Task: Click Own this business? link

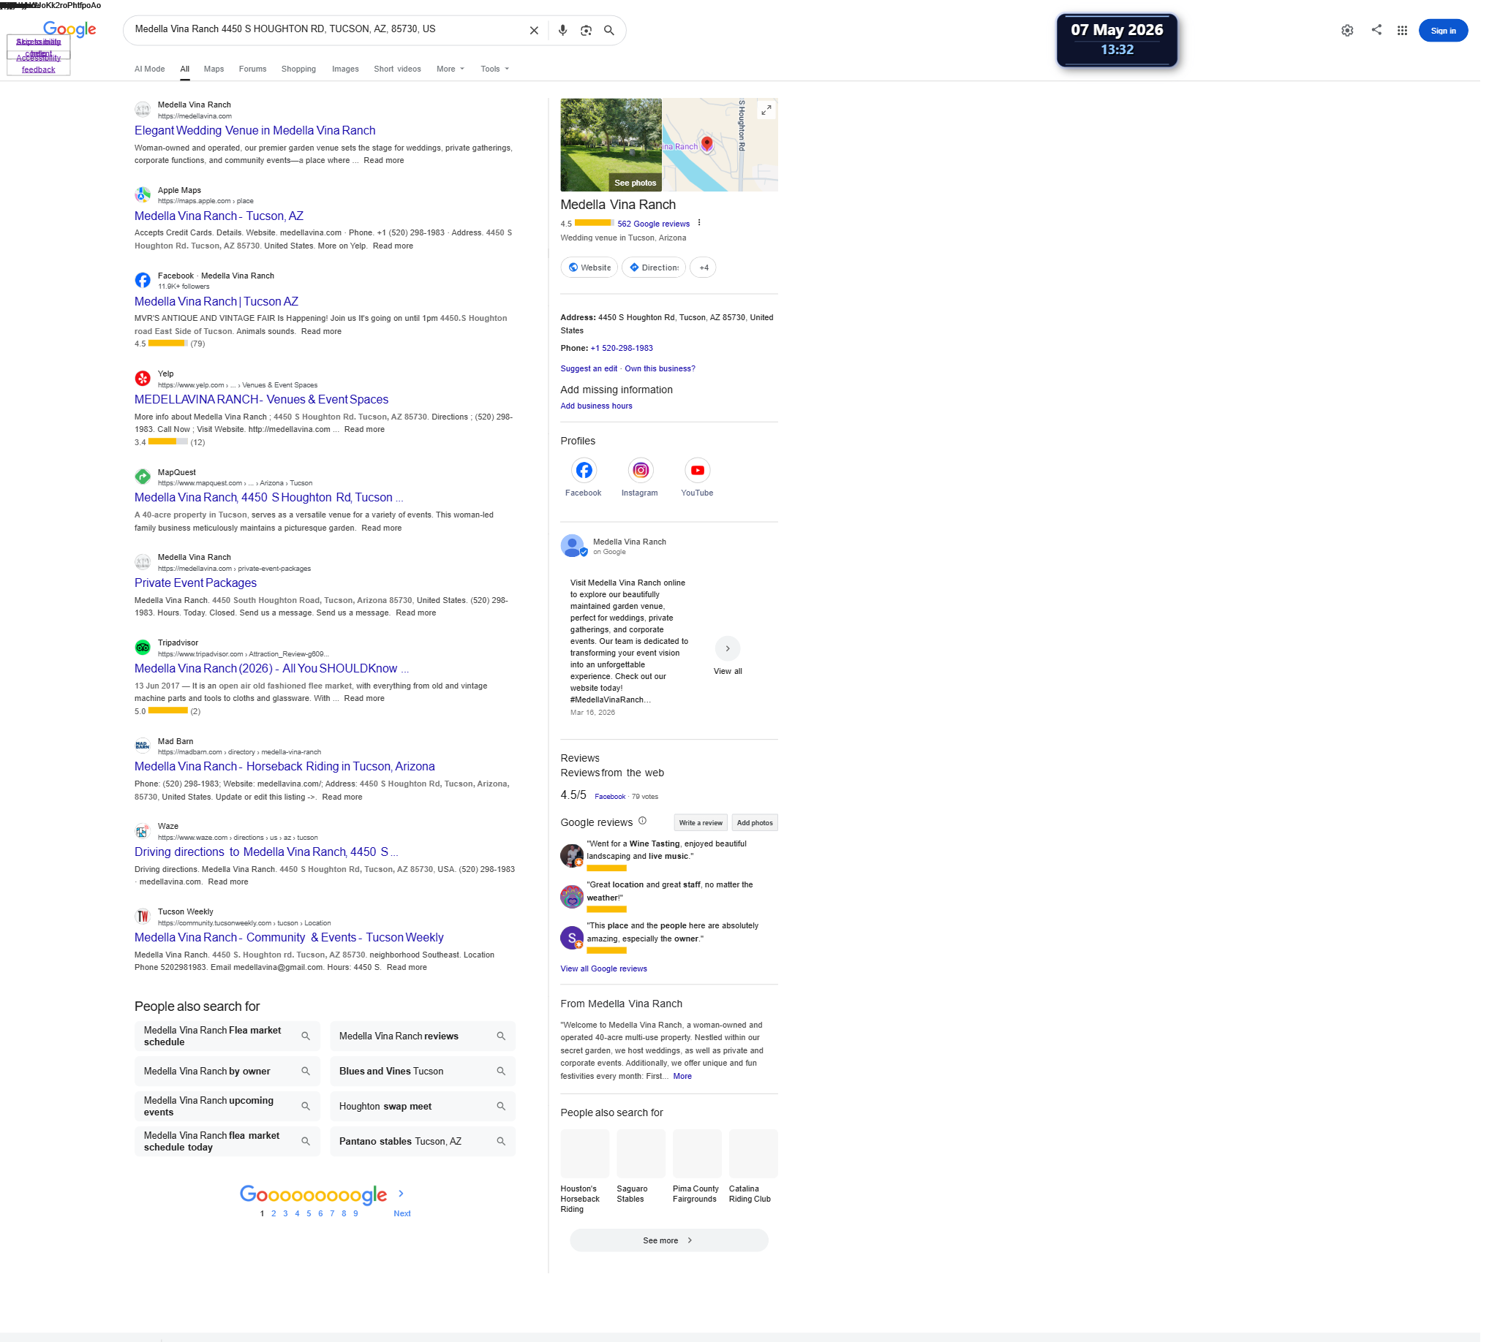Action: (x=660, y=368)
